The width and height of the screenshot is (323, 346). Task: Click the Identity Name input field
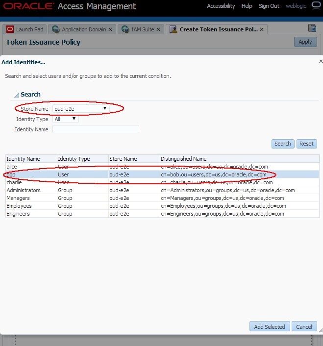(x=96, y=129)
